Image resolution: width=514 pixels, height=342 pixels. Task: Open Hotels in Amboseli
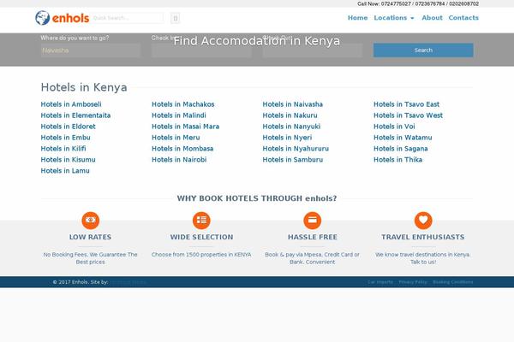point(71,104)
